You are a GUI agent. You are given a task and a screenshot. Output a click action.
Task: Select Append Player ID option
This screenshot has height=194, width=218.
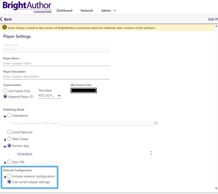(5, 96)
